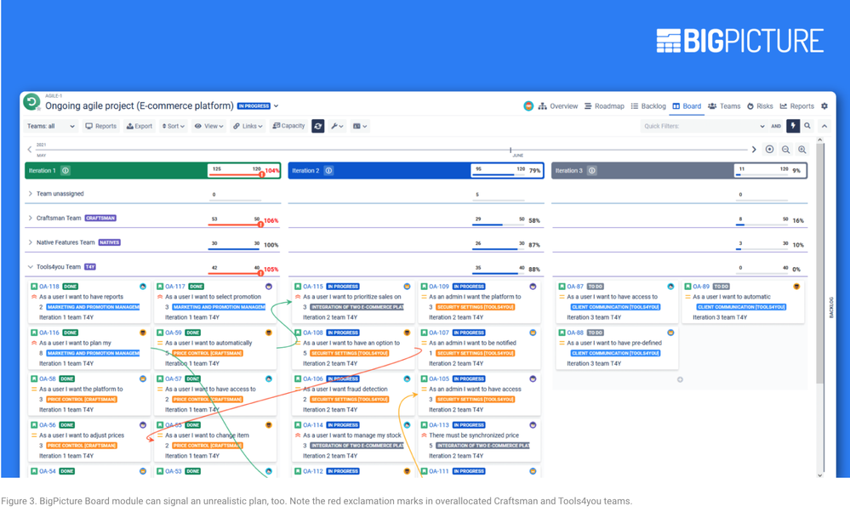This screenshot has width=850, height=512.
Task: Open the Teams: all dropdown
Action: pos(51,126)
